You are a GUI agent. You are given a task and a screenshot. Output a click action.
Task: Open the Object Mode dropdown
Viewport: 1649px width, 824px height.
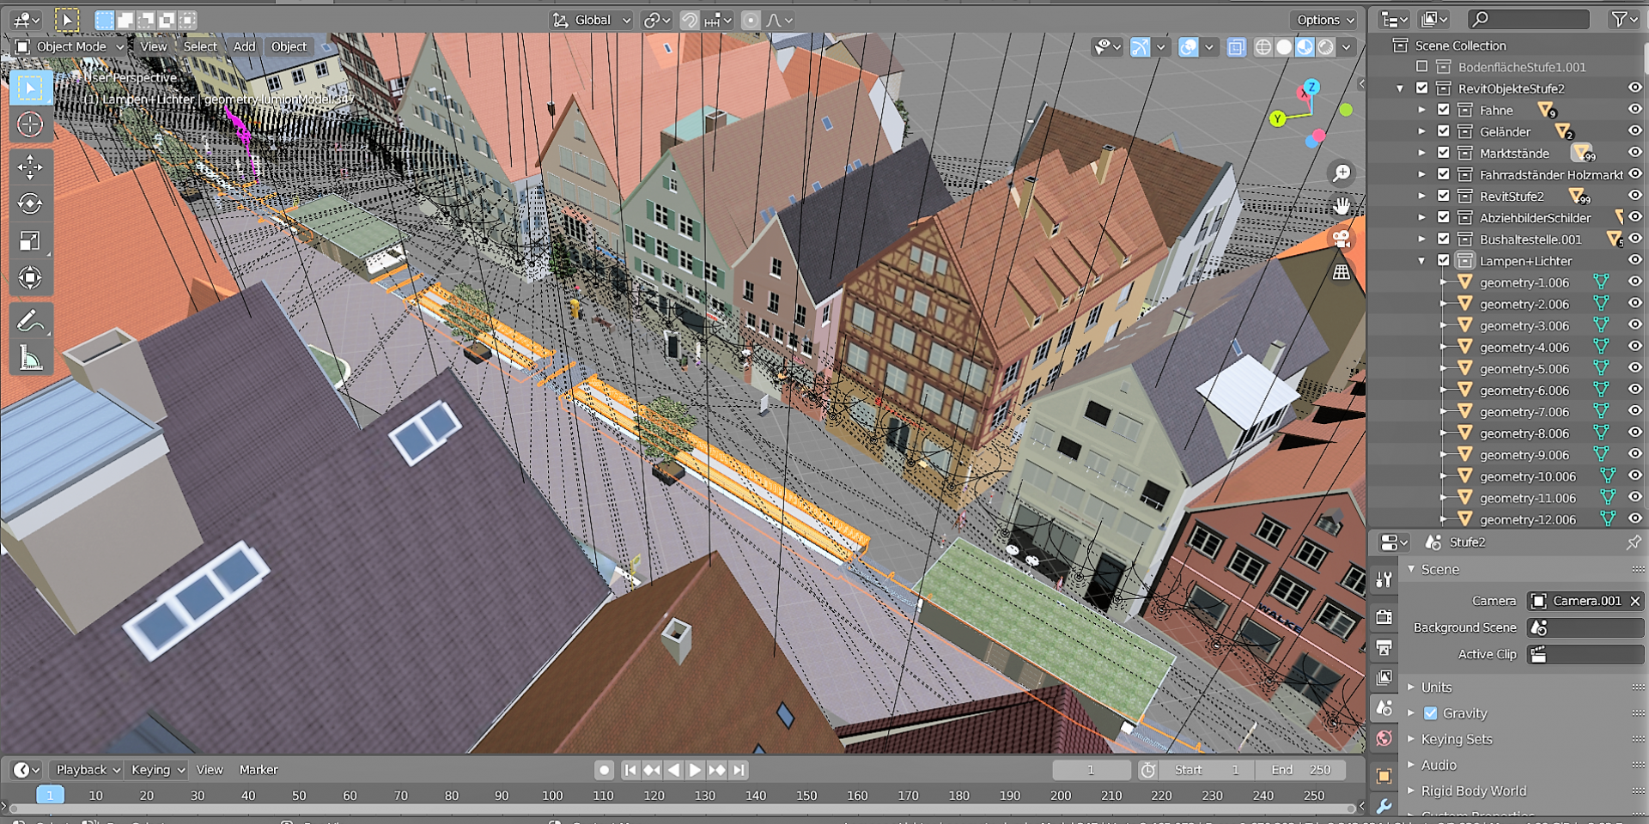click(70, 46)
